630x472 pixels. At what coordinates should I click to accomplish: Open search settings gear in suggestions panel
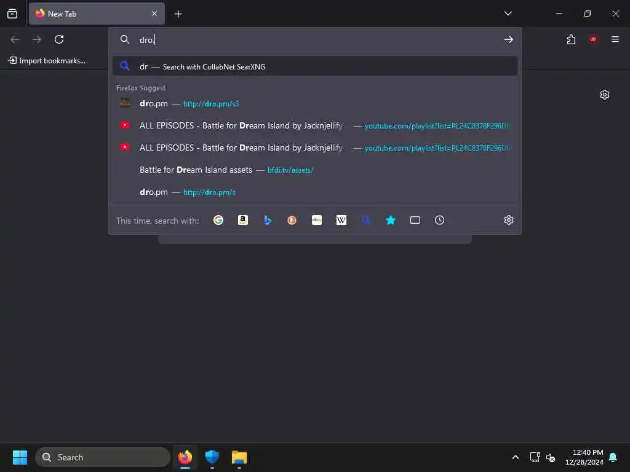(509, 220)
